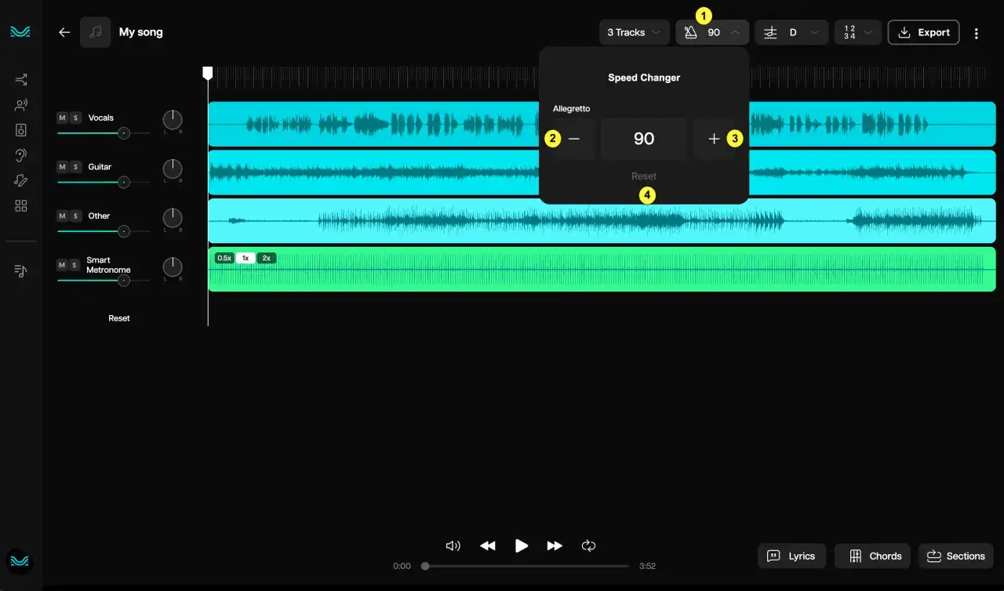Click the back arrow next to My song

tap(64, 32)
